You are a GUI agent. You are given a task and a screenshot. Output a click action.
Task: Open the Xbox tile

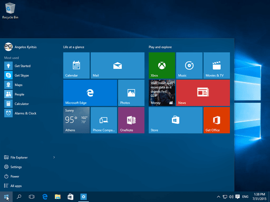pos(162,66)
